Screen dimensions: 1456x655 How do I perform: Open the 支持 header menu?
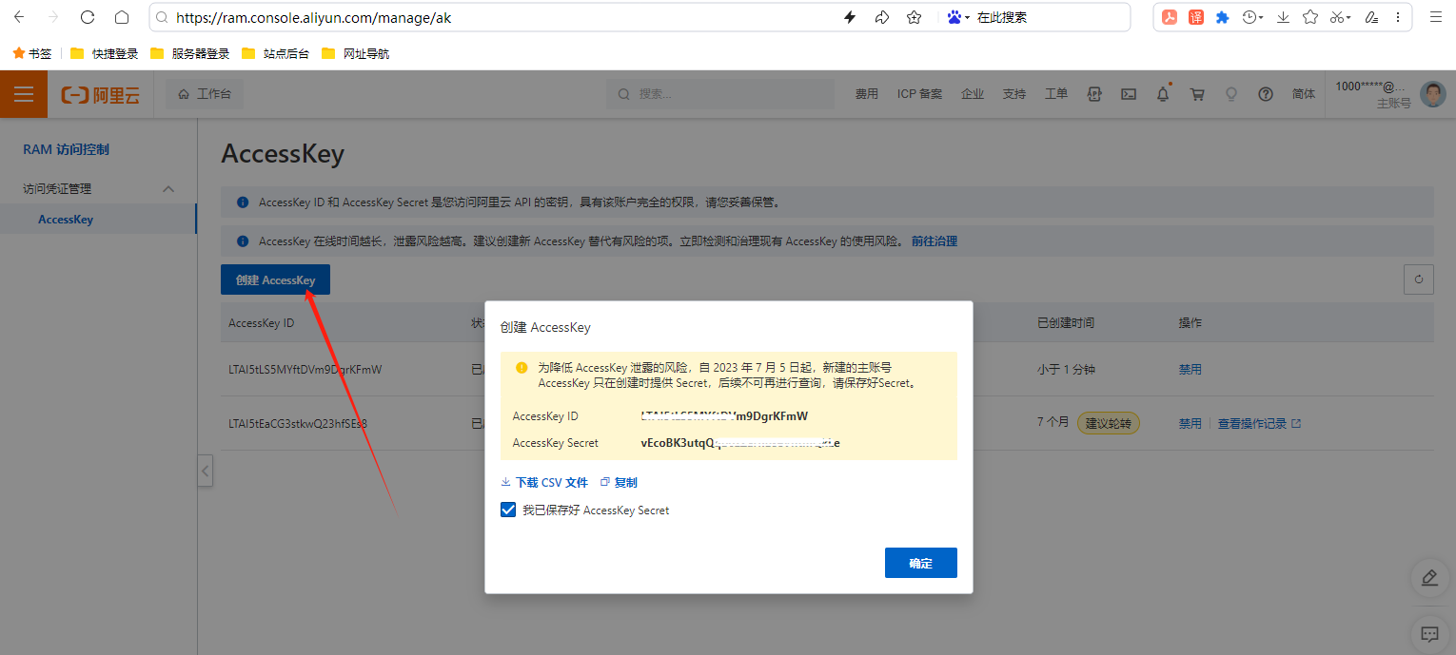[x=1014, y=94]
